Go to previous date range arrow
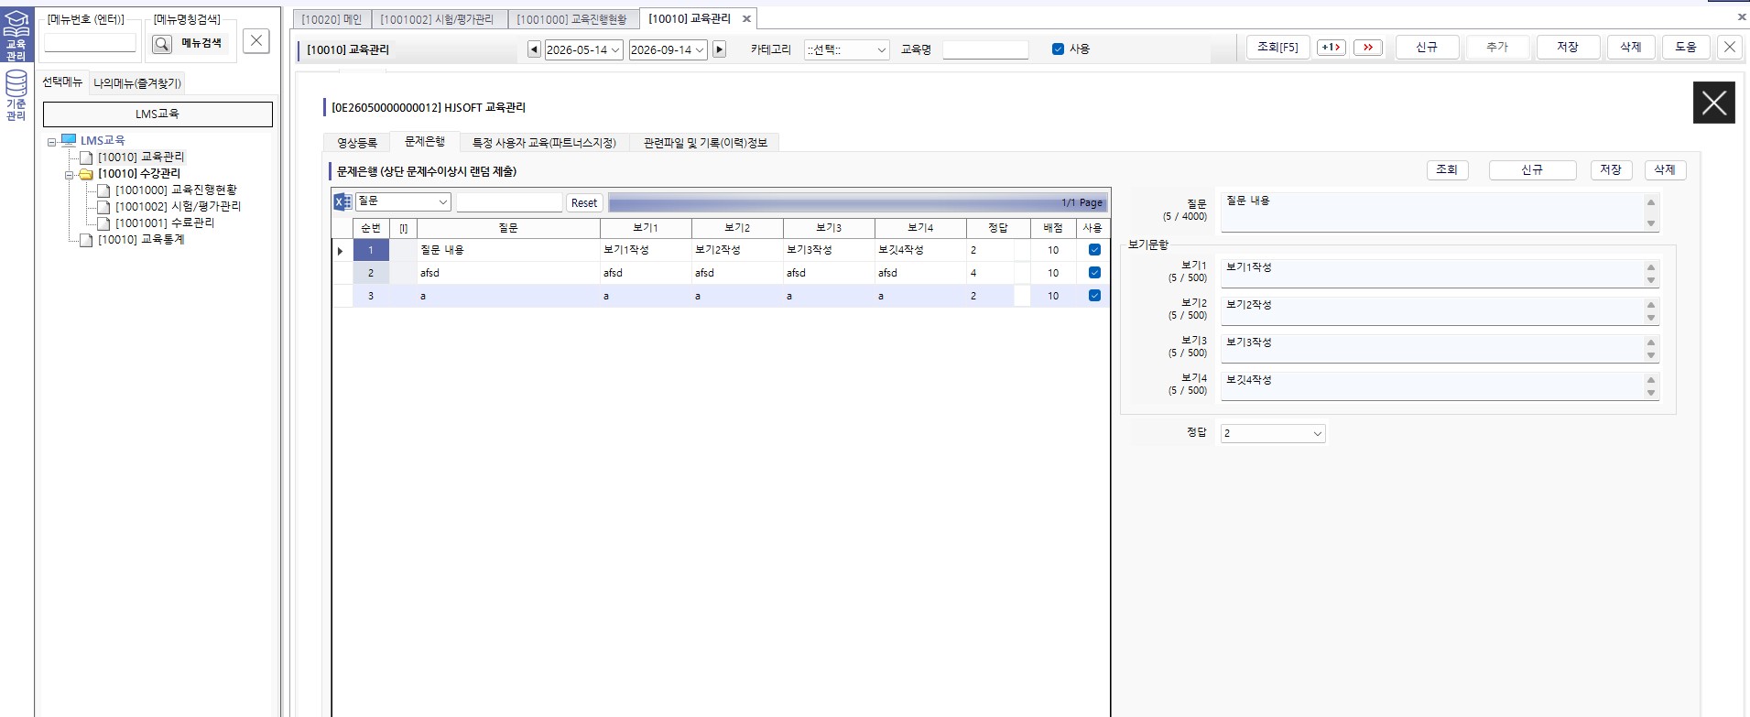This screenshot has height=717, width=1750. click(x=534, y=49)
